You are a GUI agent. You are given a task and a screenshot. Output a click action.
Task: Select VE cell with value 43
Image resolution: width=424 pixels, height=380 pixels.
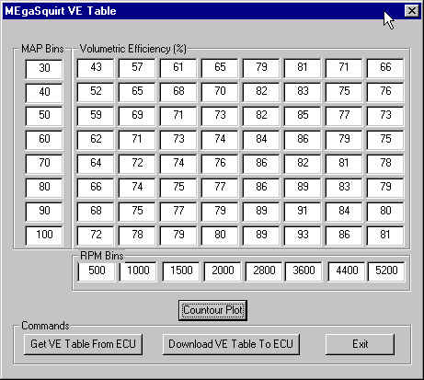(96, 68)
